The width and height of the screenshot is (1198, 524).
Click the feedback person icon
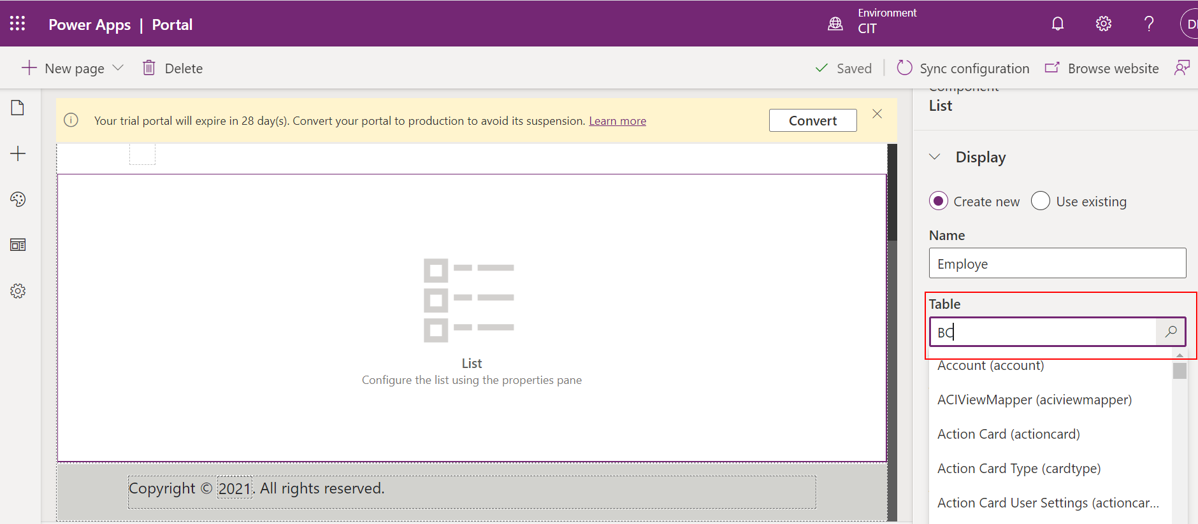click(x=1182, y=67)
